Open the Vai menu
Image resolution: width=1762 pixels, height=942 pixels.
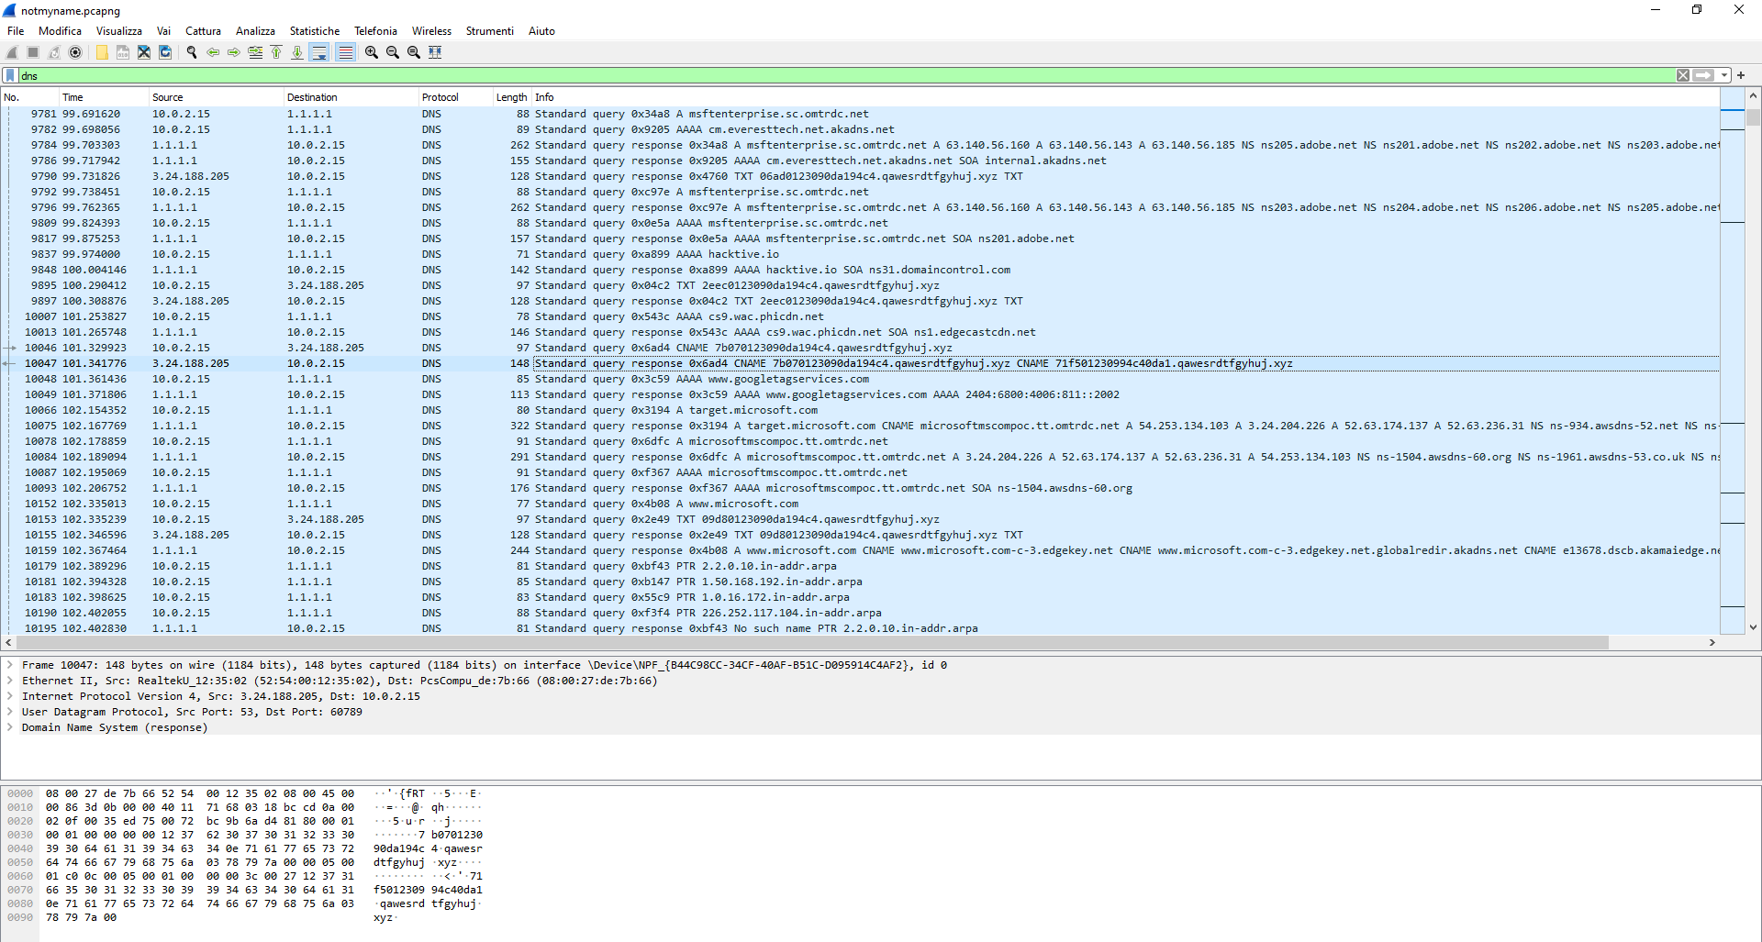163,30
